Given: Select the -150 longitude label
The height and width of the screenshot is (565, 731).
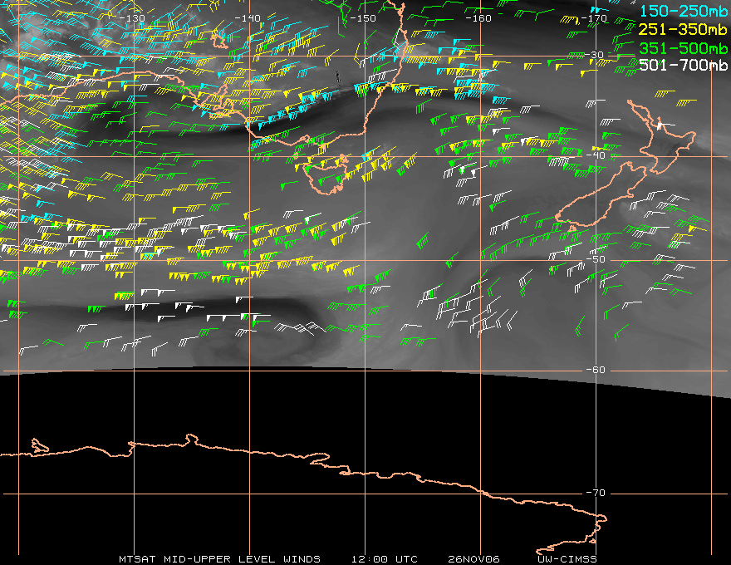Looking at the screenshot, I should coord(364,17).
